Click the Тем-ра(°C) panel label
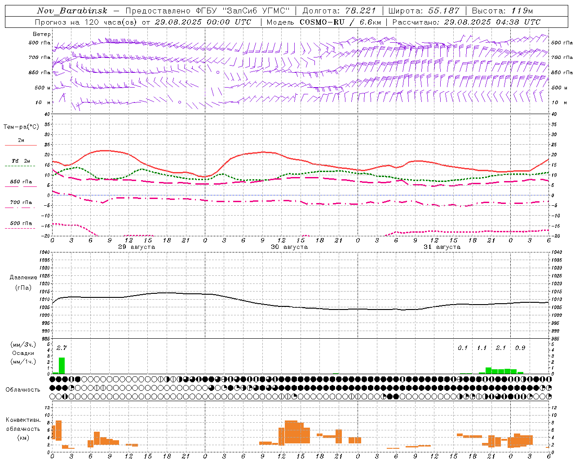 (21, 127)
